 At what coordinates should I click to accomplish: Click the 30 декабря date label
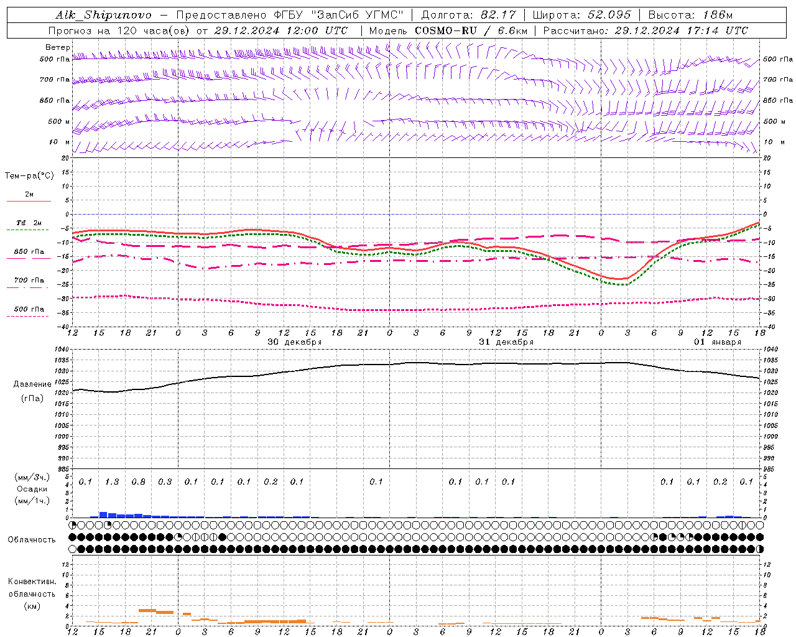[295, 342]
